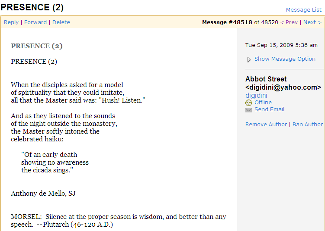Remove Author from the group
The image size is (325, 231).
coord(266,124)
